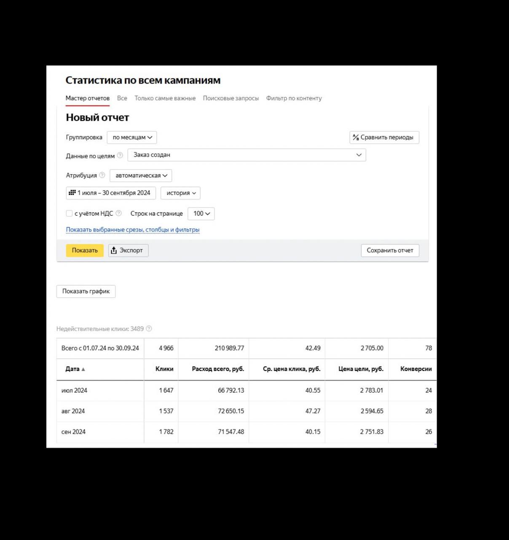Click September spend cell 71 547.48
The height and width of the screenshot is (540, 509).
pyautogui.click(x=231, y=432)
